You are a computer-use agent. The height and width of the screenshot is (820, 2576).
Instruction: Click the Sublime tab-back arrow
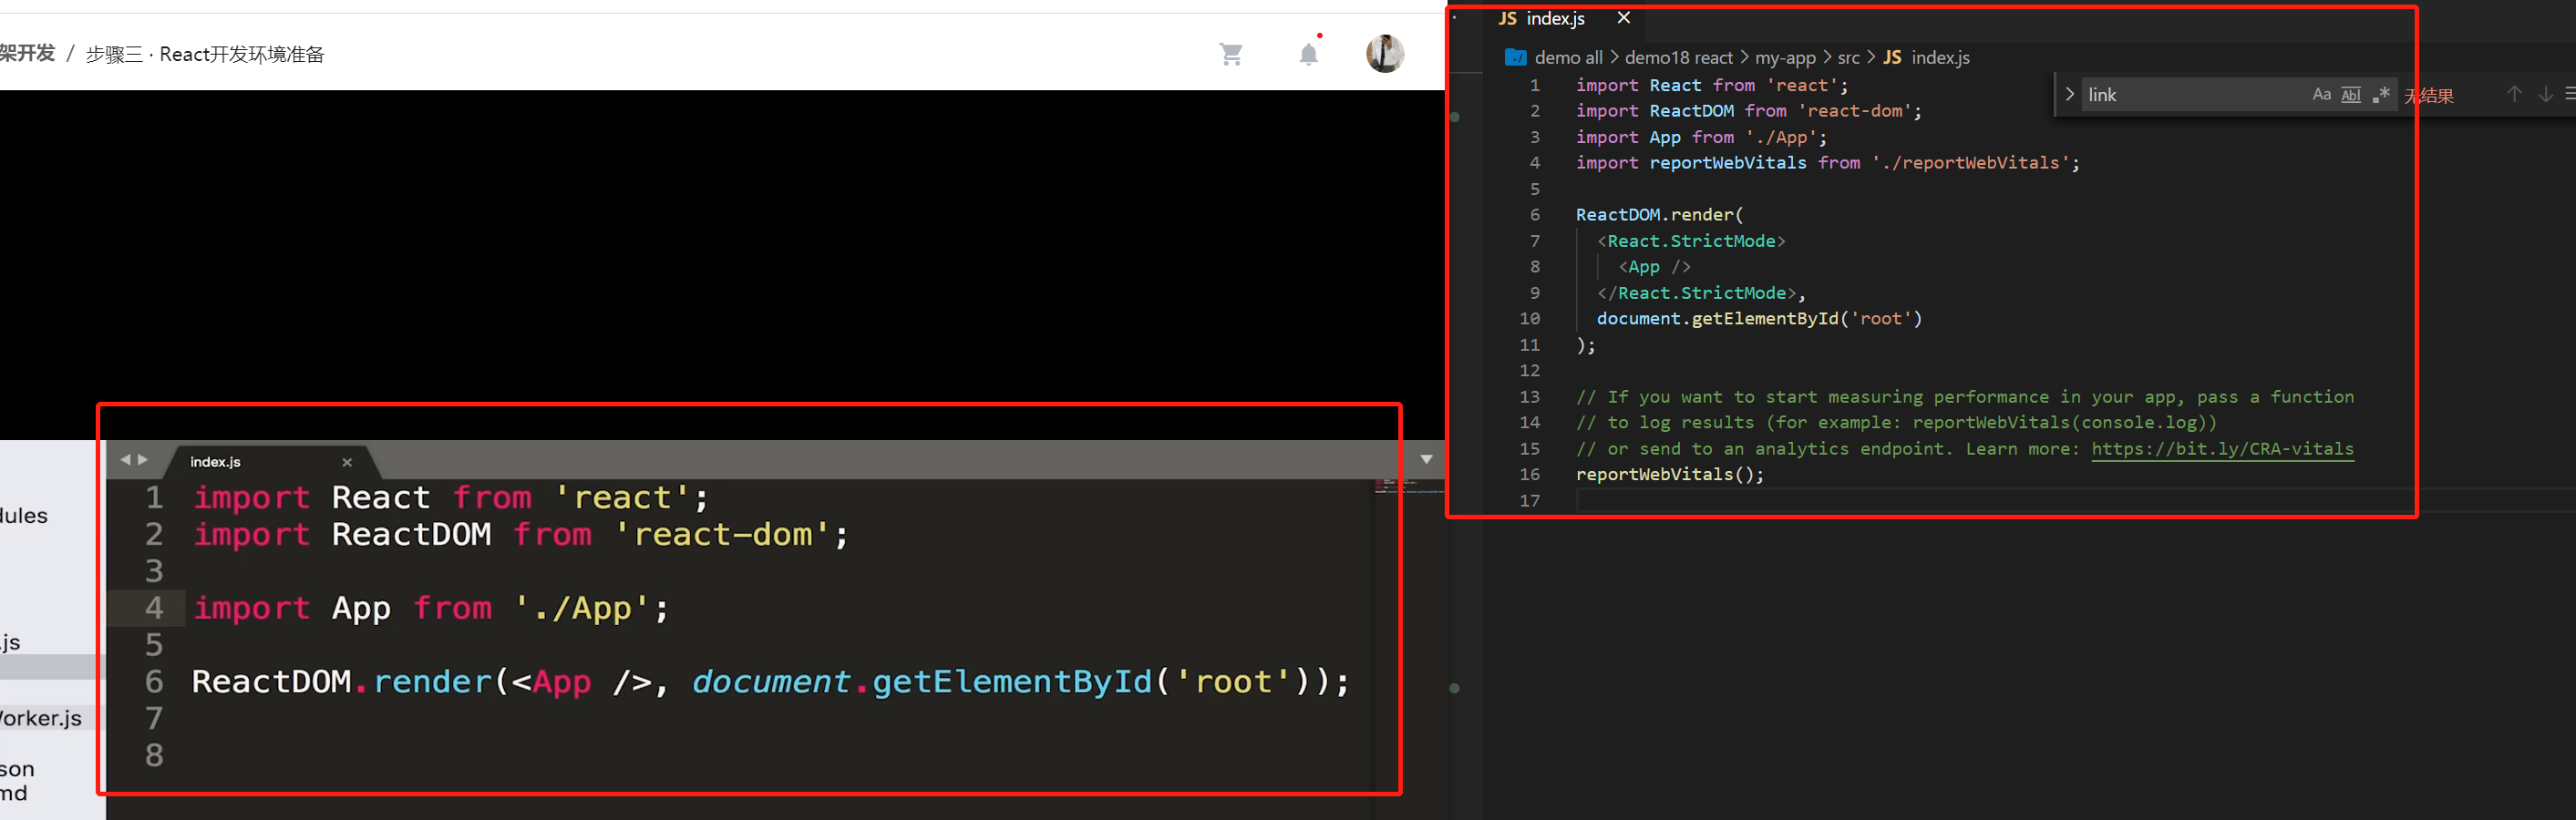125,460
